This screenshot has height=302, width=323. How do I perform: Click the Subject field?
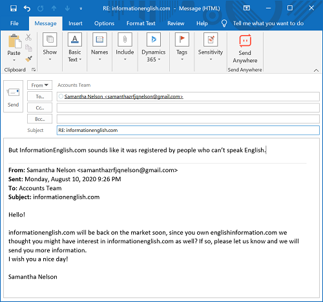[x=188, y=131]
